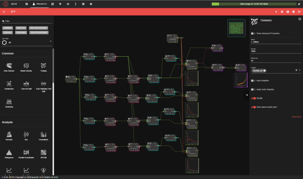Screen dimensions: 303x179
Task: Run the app with play icon
Action: tap(276, 12)
